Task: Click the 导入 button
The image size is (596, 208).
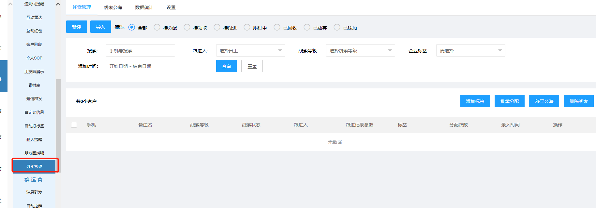Action: coord(100,27)
